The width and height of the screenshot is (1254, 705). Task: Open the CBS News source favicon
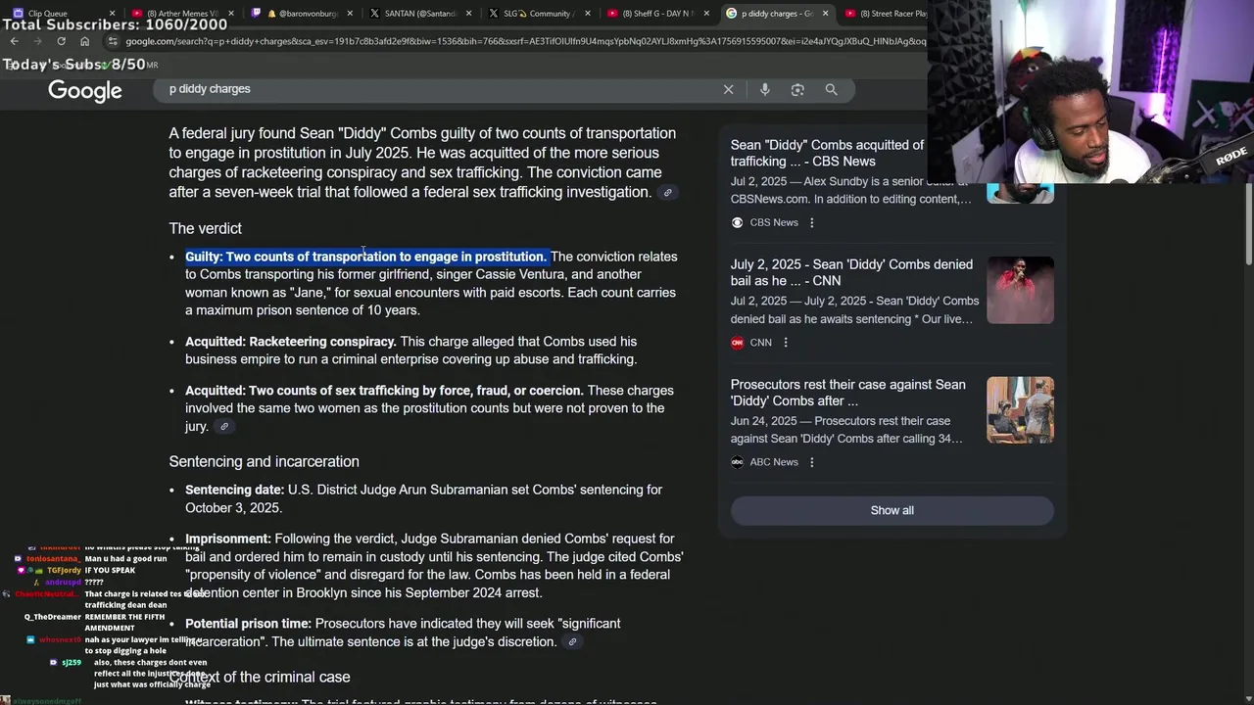(737, 222)
